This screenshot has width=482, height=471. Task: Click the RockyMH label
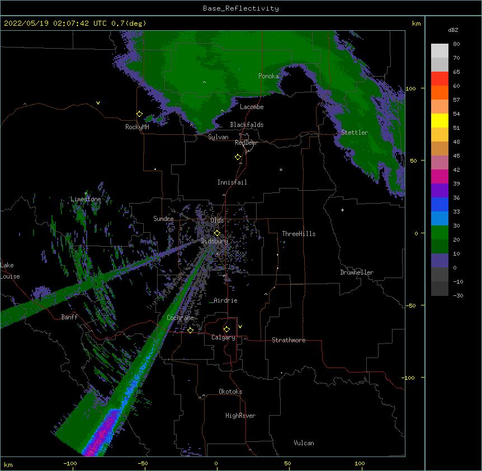click(x=137, y=127)
